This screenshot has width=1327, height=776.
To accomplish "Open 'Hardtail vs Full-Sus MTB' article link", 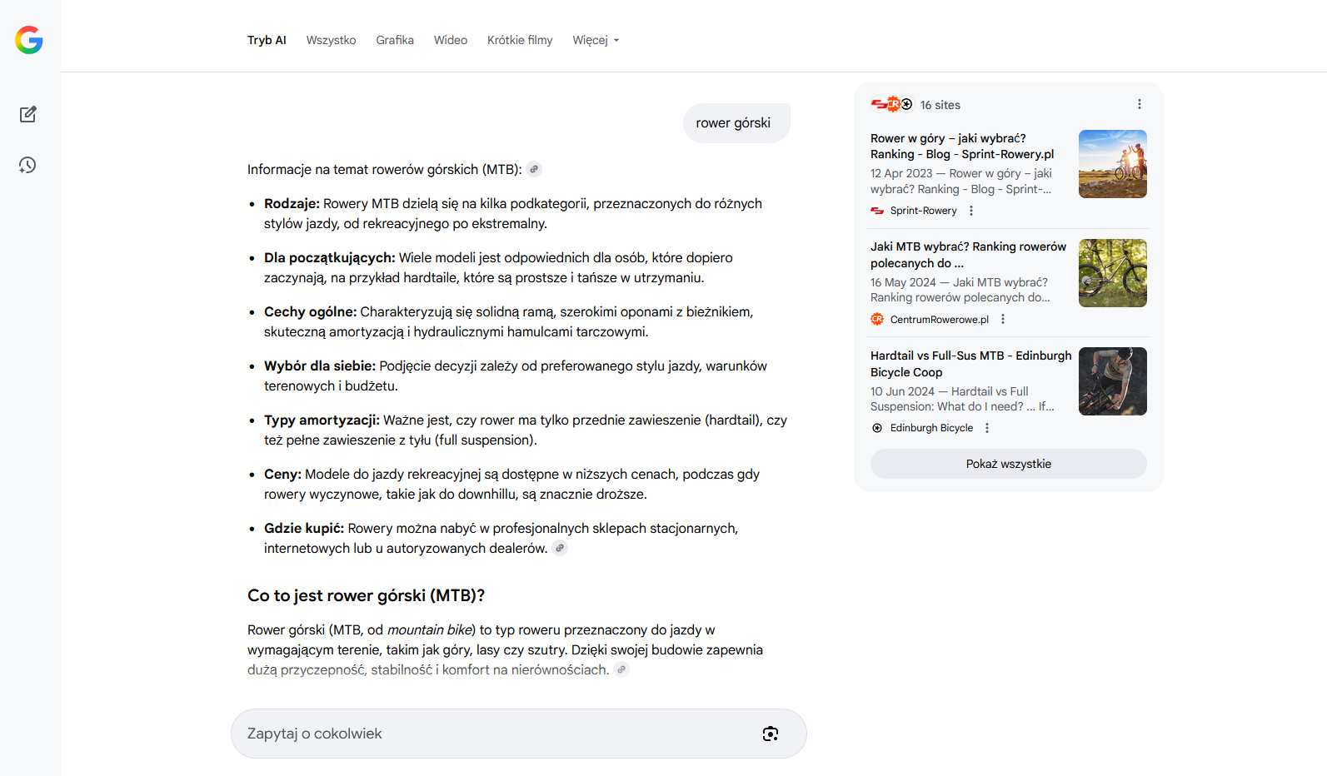I will click(x=970, y=364).
